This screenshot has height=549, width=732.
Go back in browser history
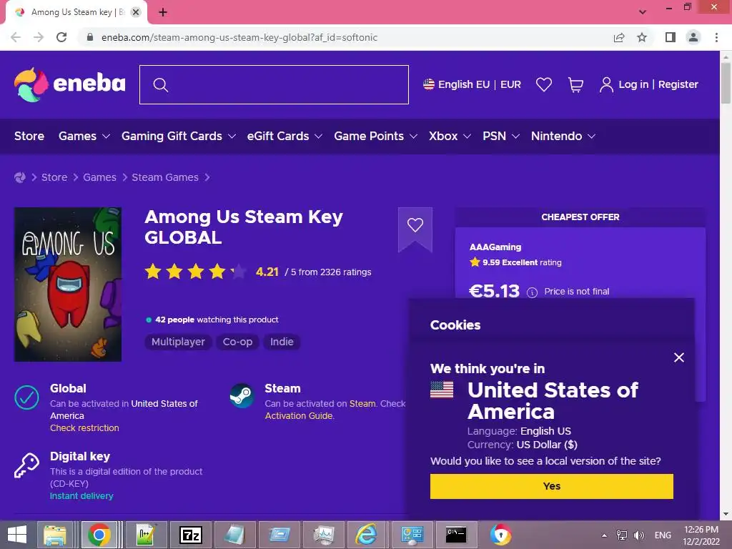pos(16,37)
